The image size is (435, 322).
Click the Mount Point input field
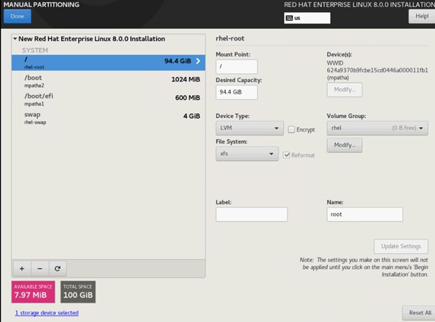[237, 67]
